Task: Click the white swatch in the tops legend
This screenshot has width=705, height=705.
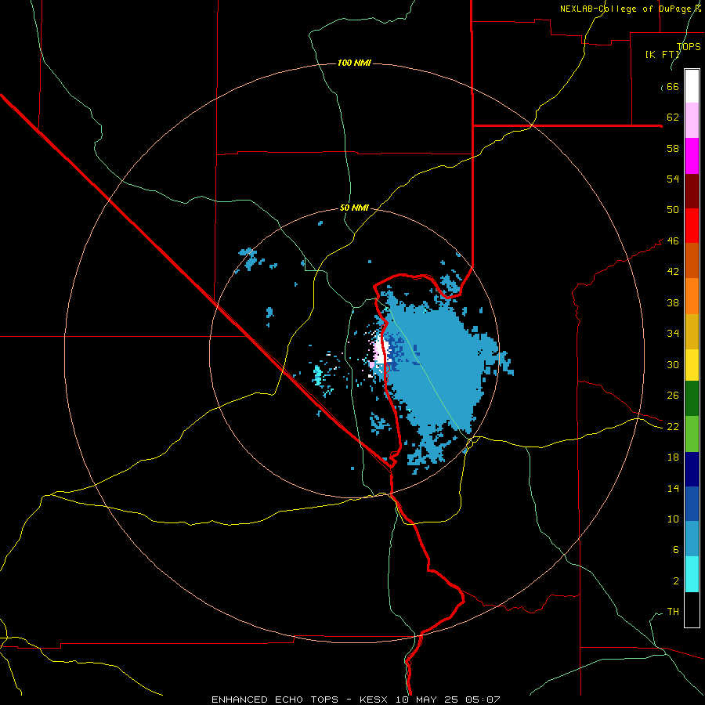Action: coord(692,86)
